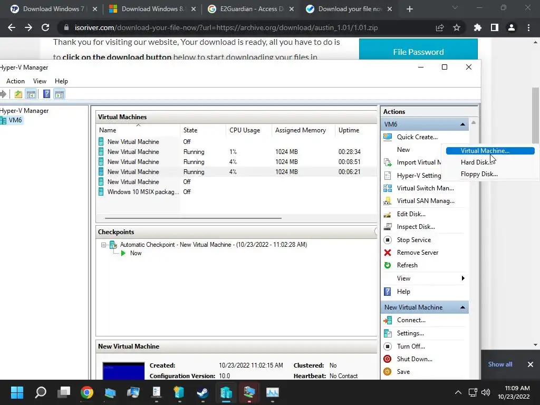Click the Inspect Disk icon
540x405 pixels.
click(x=388, y=227)
